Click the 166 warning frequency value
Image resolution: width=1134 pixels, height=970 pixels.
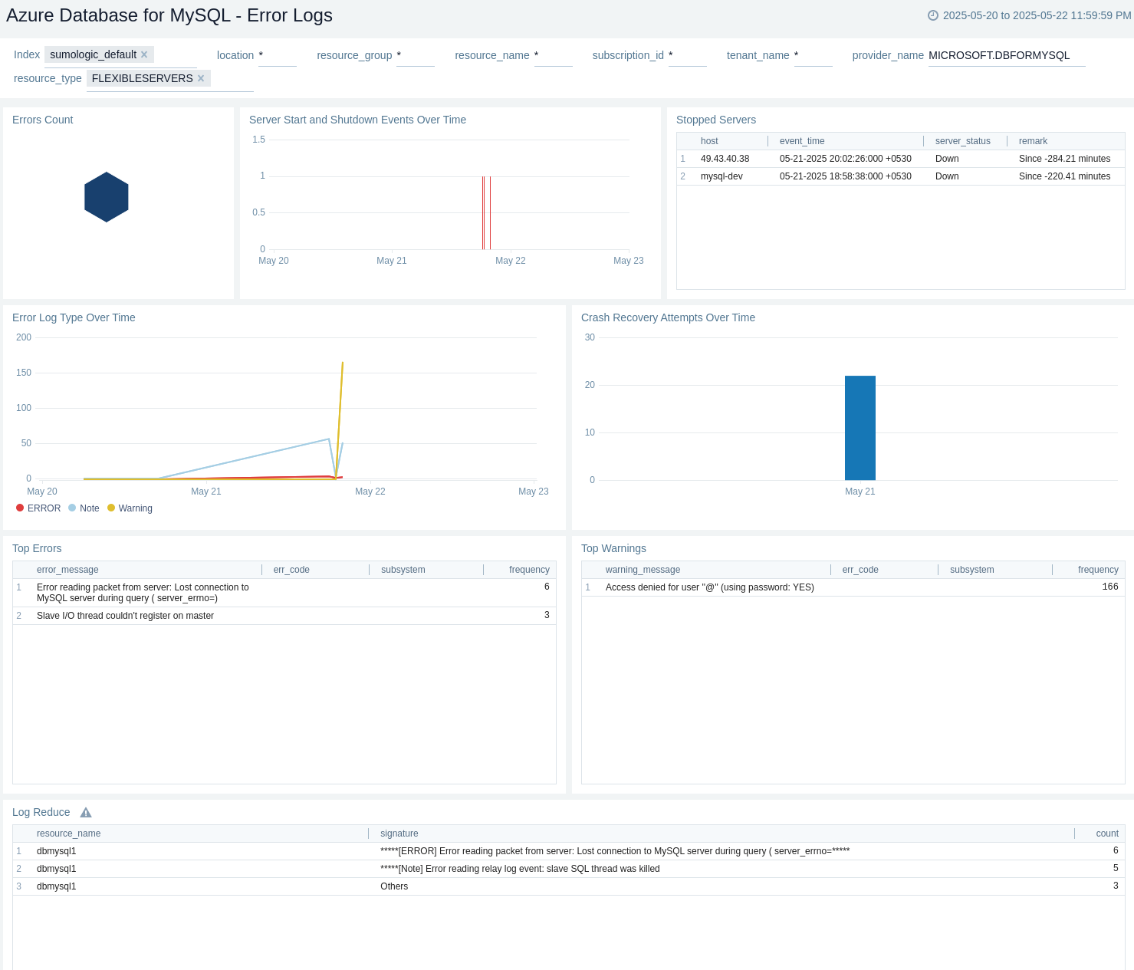[1110, 587]
